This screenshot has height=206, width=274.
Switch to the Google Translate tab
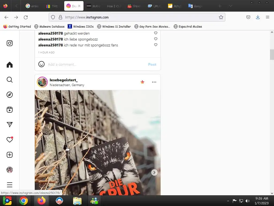pos(195,6)
